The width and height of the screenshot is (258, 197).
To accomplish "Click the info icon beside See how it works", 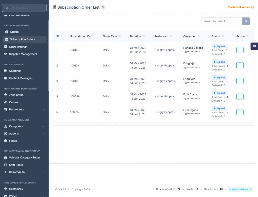I will pos(253,7).
